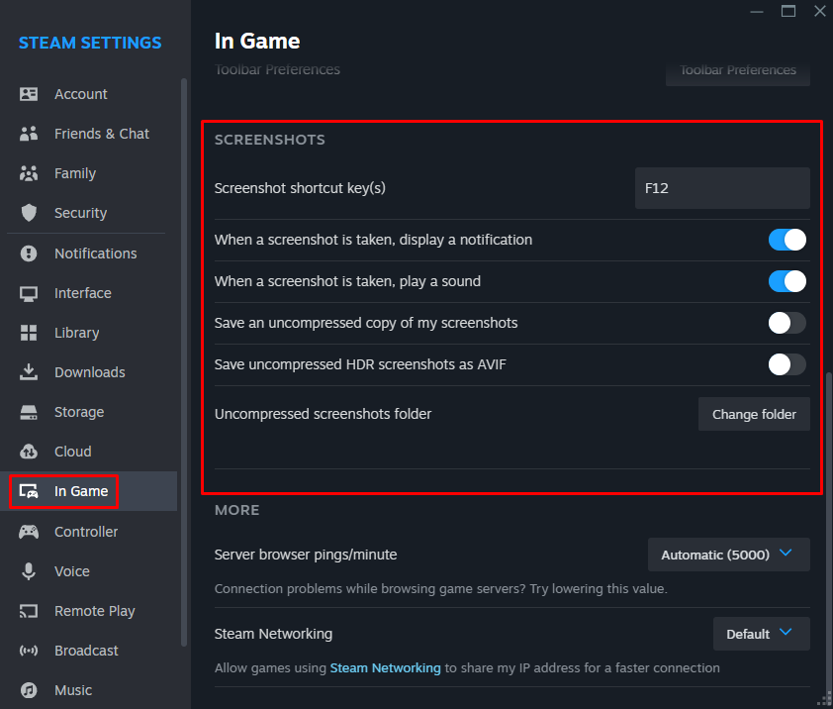Image resolution: width=833 pixels, height=709 pixels.
Task: Click the Friends & Chat people icon
Action: (29, 134)
